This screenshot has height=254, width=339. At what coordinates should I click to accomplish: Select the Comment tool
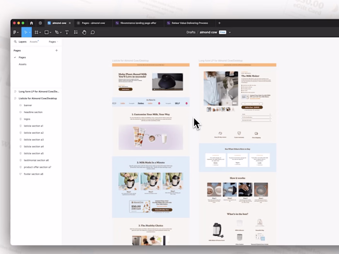click(x=92, y=32)
